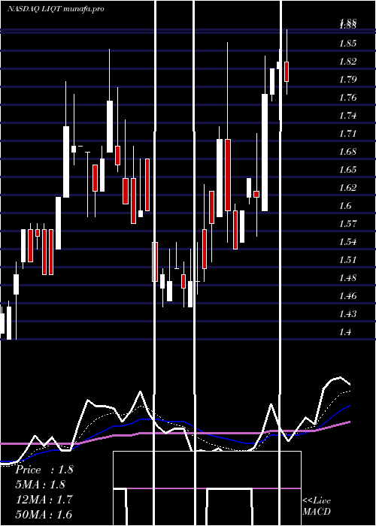
Task: Click the 1.82 price axis label
Action: tap(347, 62)
